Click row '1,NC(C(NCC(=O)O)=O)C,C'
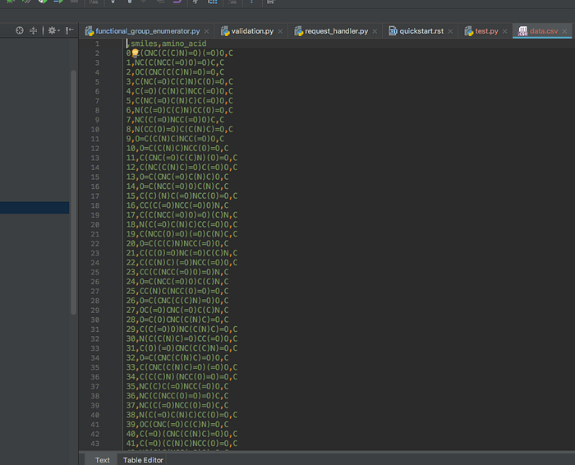The image size is (575, 465). tap(175, 62)
